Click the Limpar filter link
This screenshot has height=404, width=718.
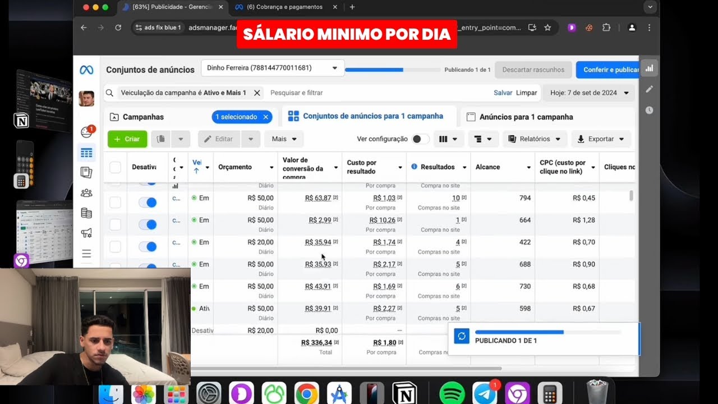[x=526, y=93]
